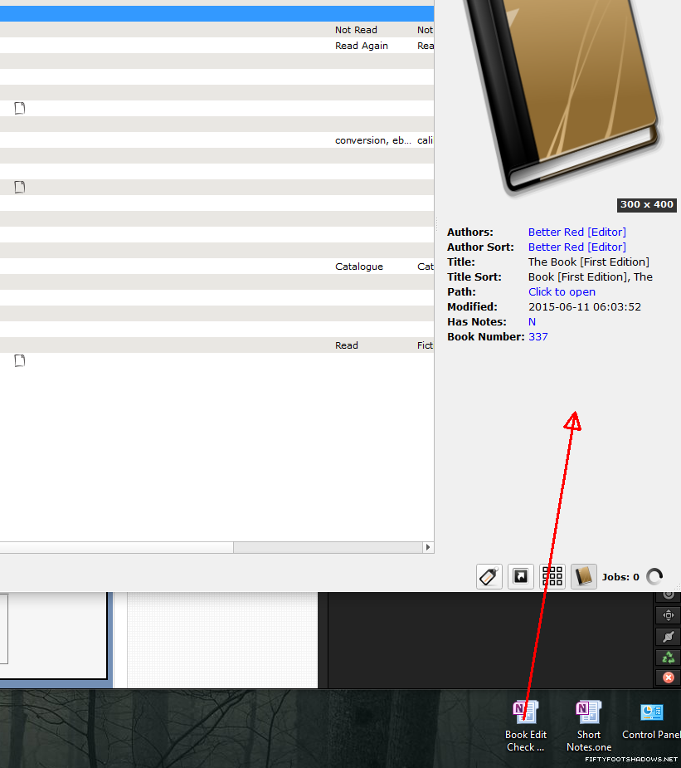This screenshot has width=681, height=768.
Task: Click the 'Cat' cell beside Catalogue
Action: click(x=426, y=267)
